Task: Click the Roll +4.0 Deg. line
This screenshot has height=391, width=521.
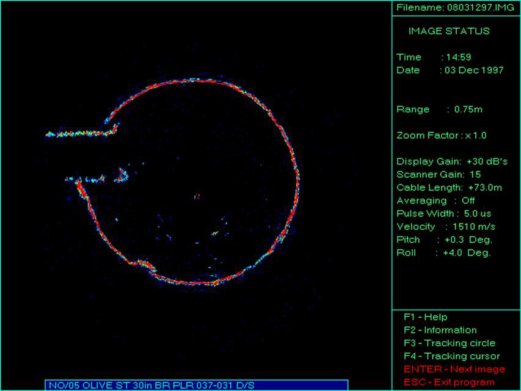Action: [x=443, y=253]
